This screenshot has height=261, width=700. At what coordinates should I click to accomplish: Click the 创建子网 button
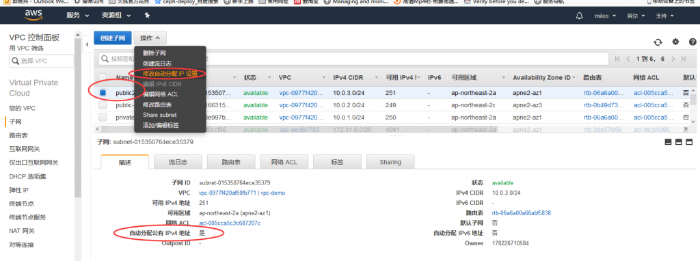pos(113,38)
